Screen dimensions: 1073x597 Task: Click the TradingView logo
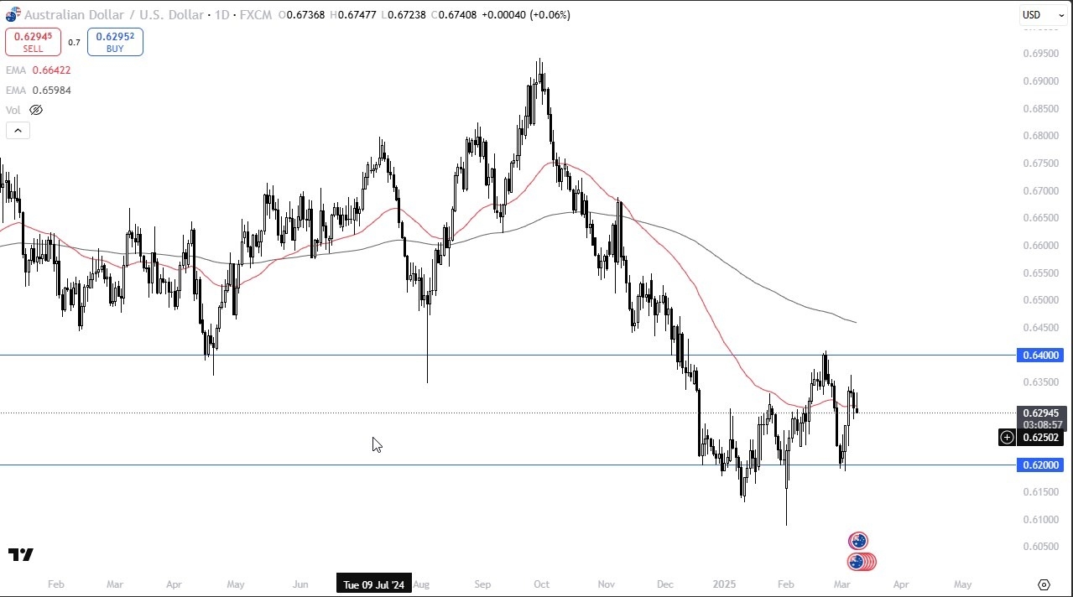(x=21, y=555)
